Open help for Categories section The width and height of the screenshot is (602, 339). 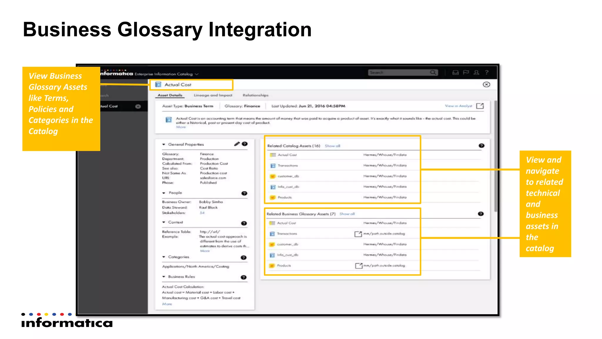[244, 257]
